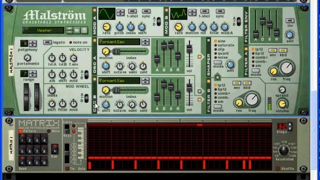This screenshot has width=320, height=180.
Task: Step the Osc A FormantSaw waveform selector
Action: [x=145, y=42]
